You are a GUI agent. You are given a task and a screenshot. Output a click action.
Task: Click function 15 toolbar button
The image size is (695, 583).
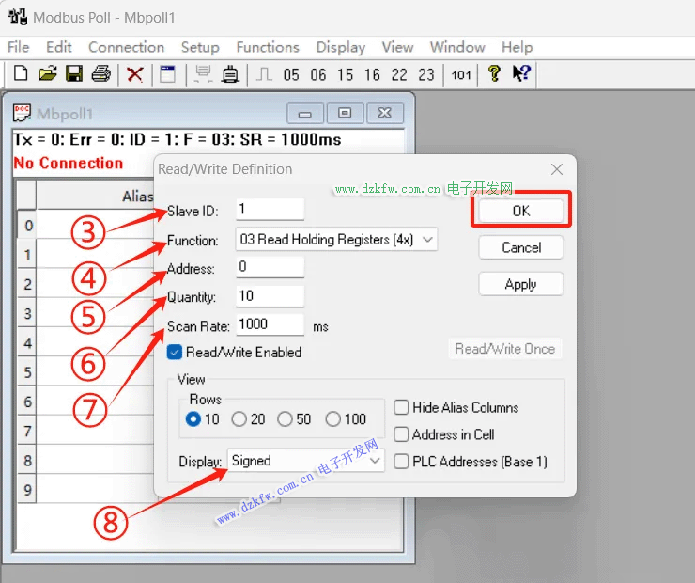pyautogui.click(x=346, y=74)
